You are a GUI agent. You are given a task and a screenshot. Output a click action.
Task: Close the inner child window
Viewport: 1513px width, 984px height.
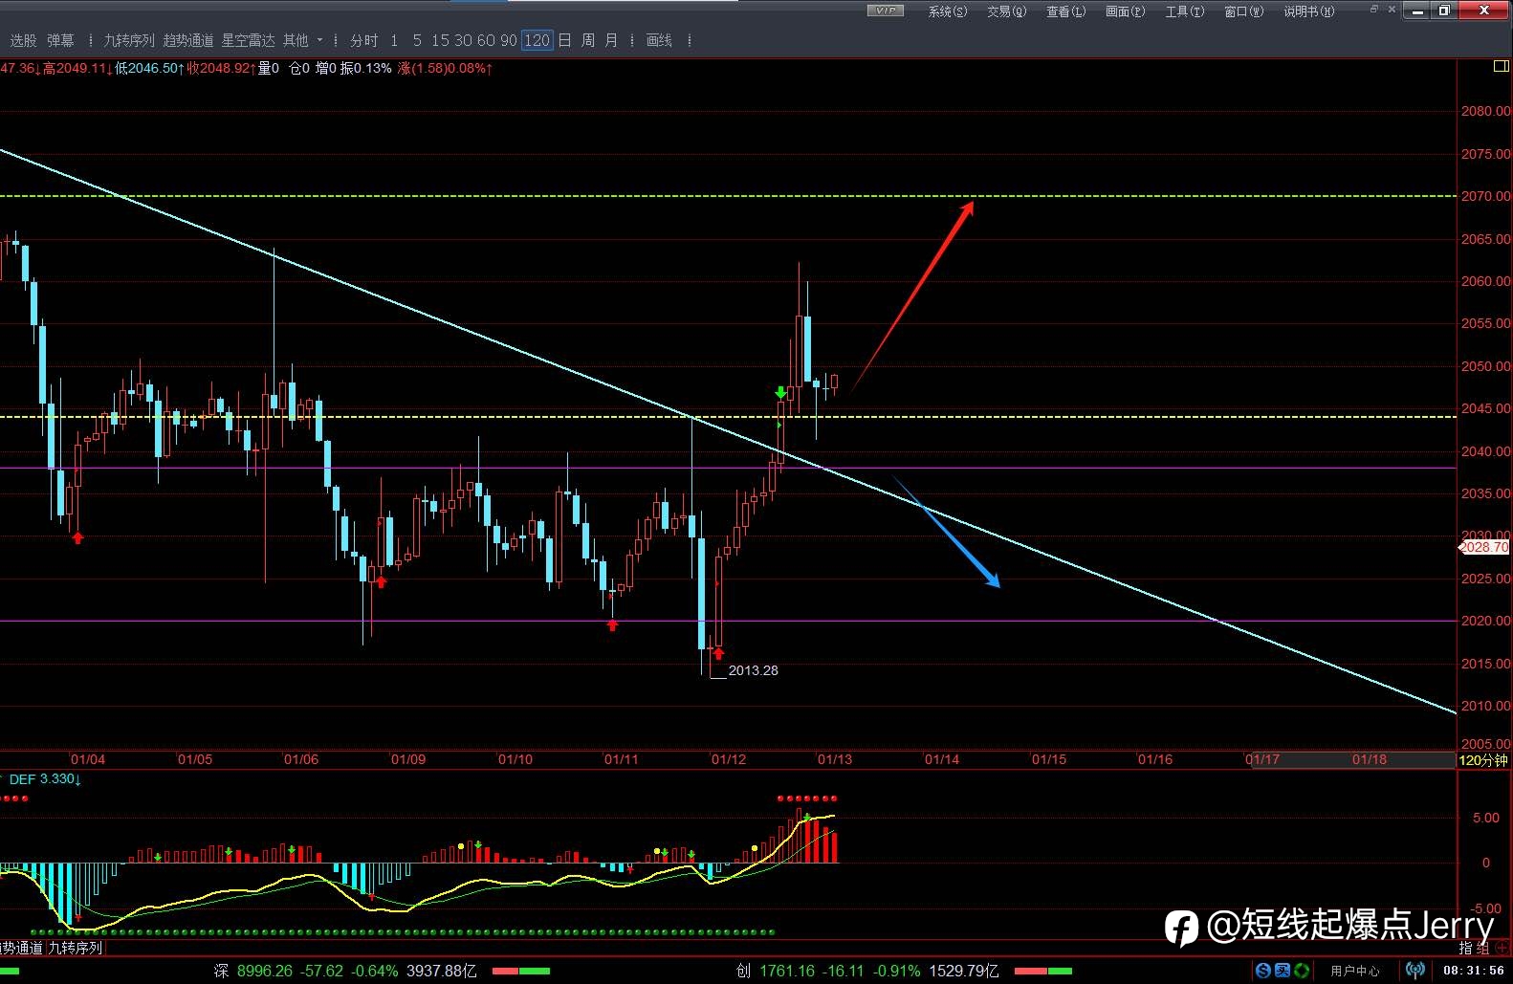point(1392,9)
